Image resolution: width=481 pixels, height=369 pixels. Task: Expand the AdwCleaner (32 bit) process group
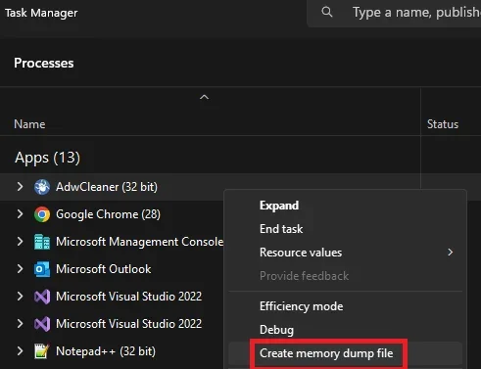click(x=20, y=187)
